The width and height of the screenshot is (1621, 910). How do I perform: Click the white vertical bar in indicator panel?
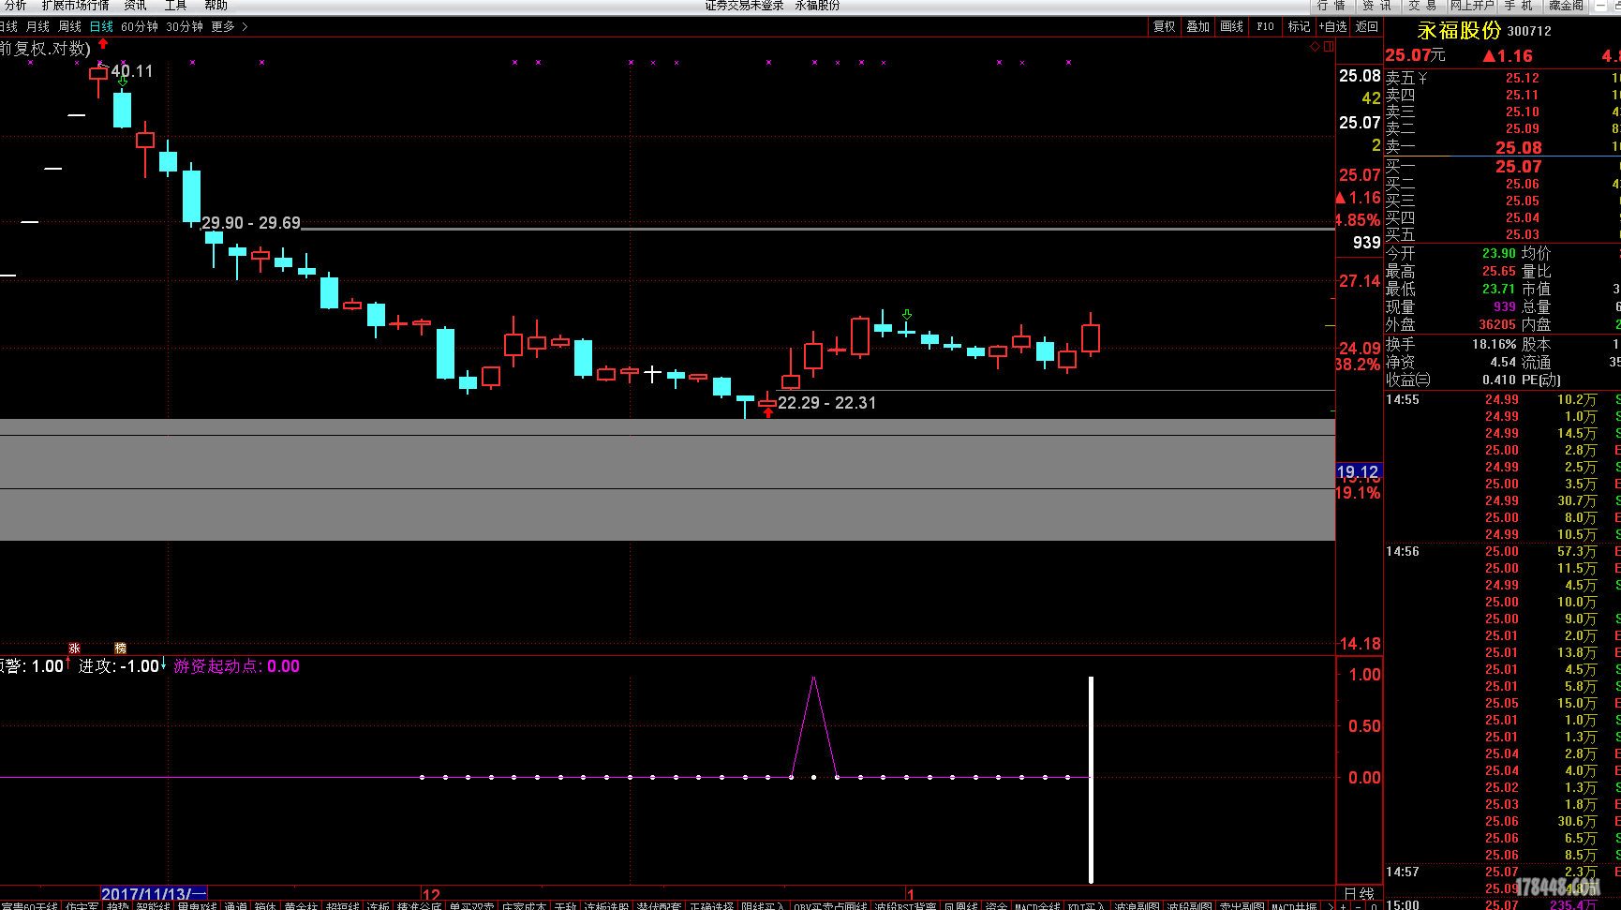click(1091, 780)
